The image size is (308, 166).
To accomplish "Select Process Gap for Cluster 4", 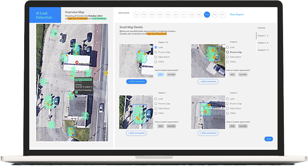I will point(228,104).
